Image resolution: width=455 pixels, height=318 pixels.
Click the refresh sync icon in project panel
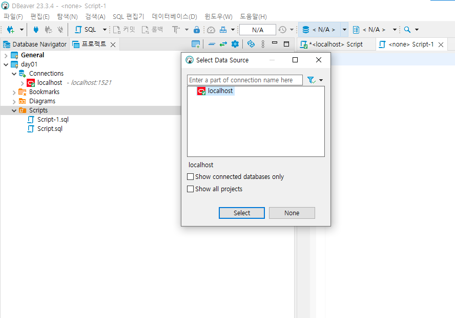point(251,44)
